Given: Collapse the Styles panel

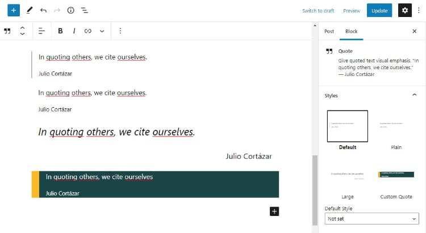Looking at the screenshot, I should (x=414, y=95).
